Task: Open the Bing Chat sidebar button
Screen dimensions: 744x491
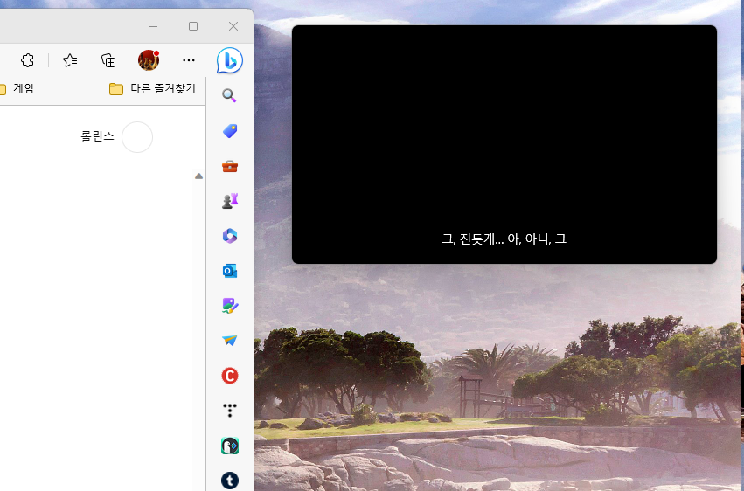Action: [230, 60]
